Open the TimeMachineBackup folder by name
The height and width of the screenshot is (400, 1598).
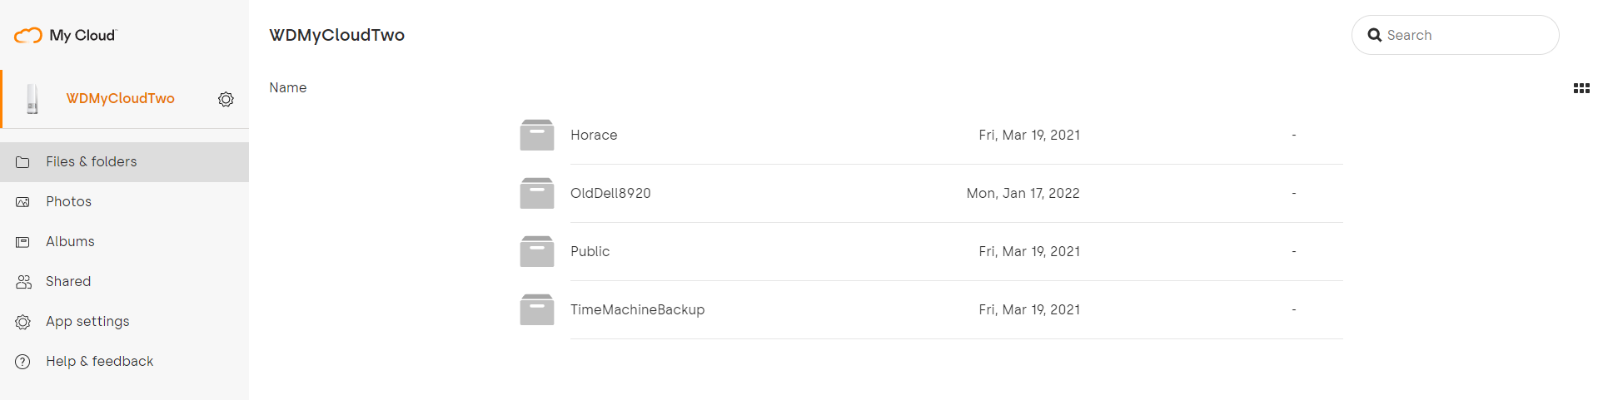pyautogui.click(x=637, y=309)
